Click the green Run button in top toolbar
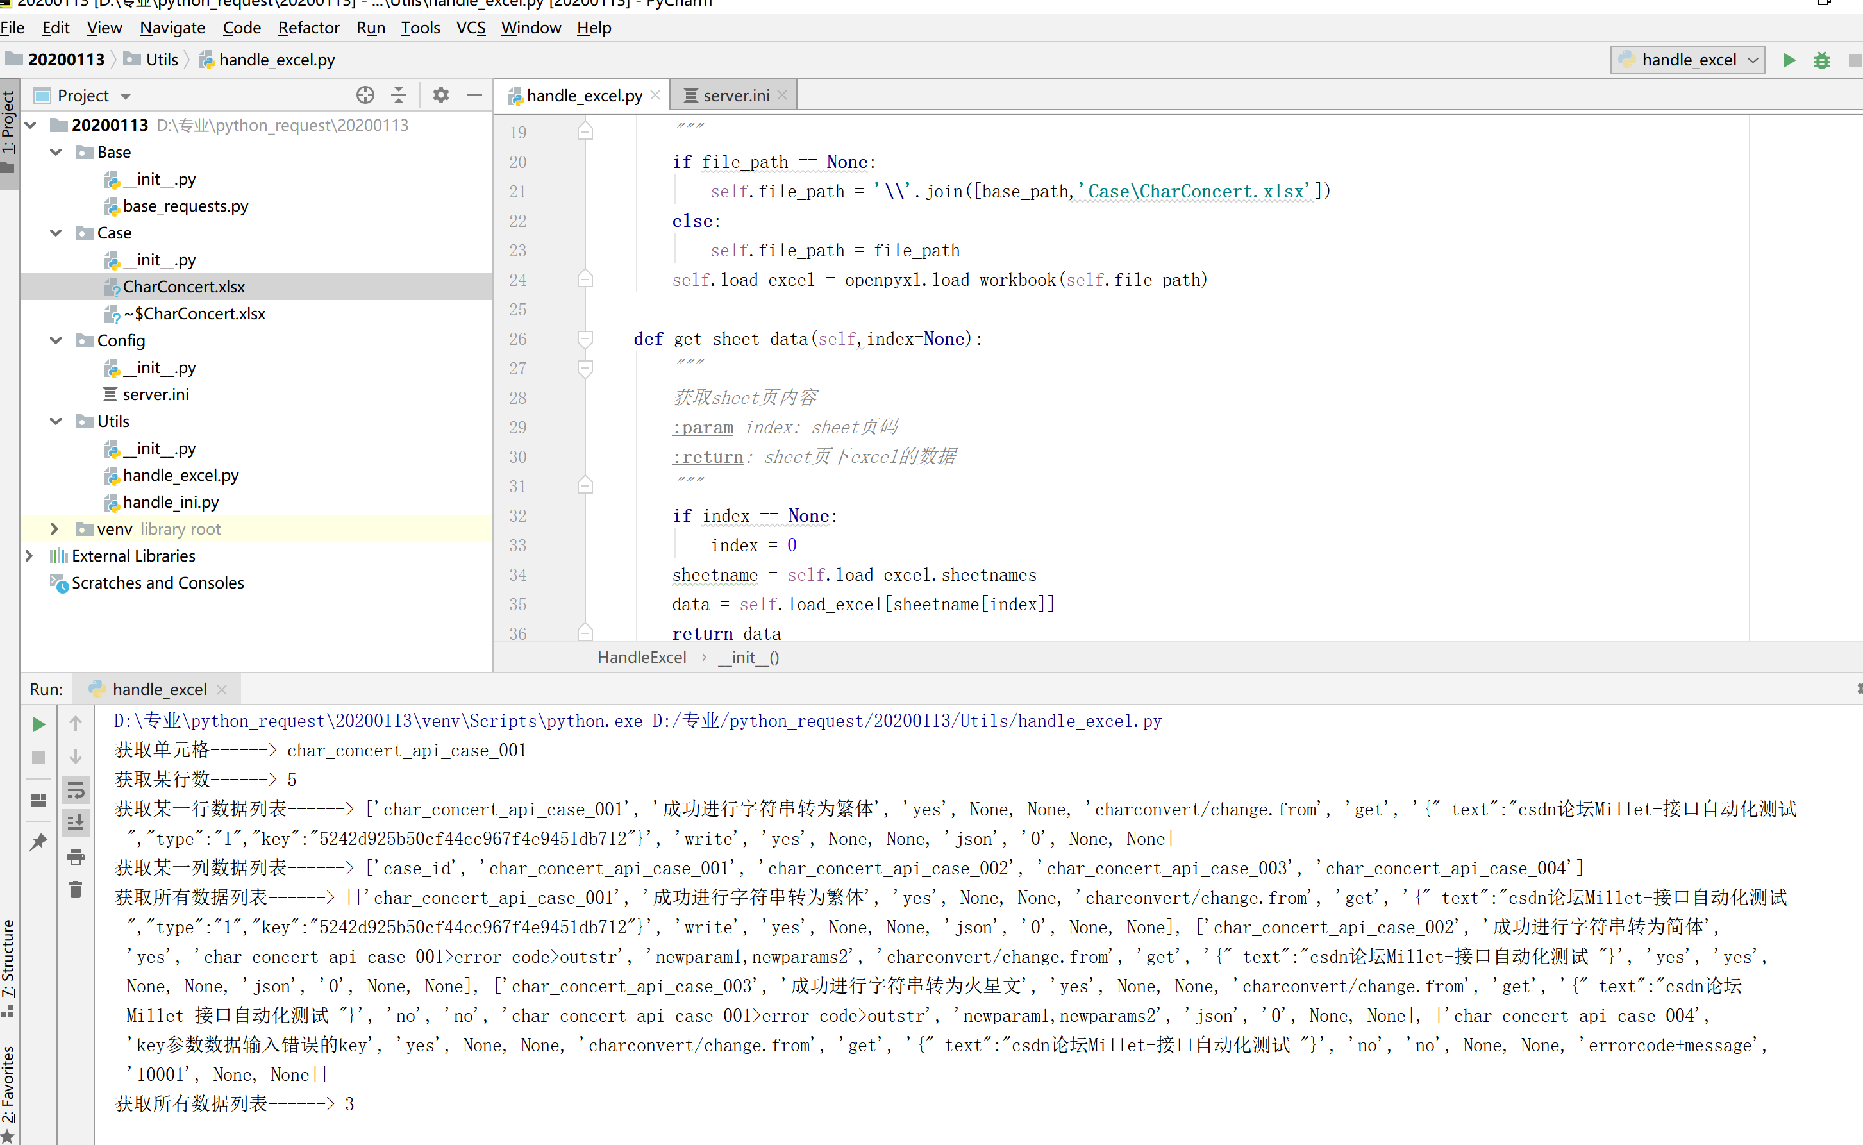The width and height of the screenshot is (1863, 1145). coord(1789,60)
